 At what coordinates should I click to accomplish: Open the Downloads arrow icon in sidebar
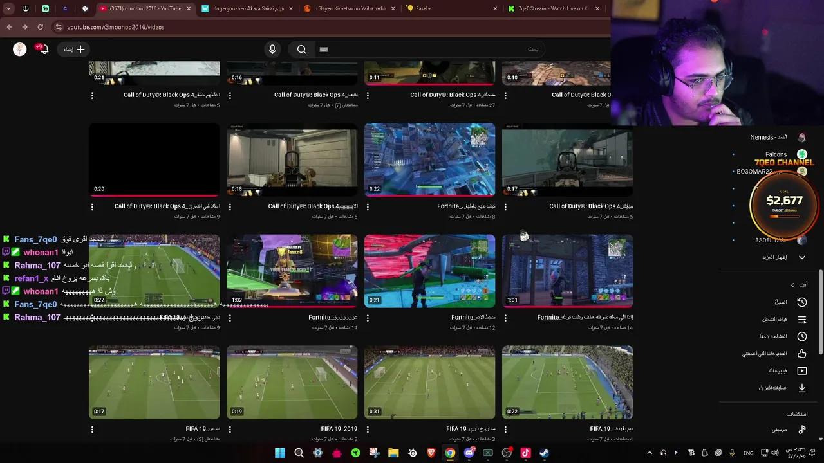coord(801,388)
